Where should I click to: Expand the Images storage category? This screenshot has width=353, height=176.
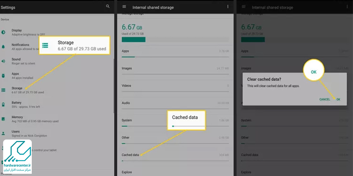point(128,68)
